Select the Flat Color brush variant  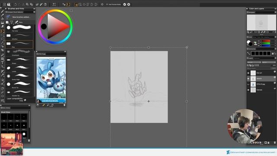tap(19, 28)
